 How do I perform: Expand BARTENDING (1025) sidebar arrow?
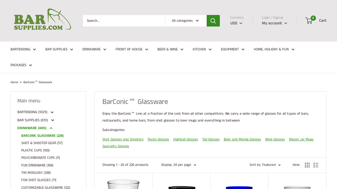(x=52, y=112)
